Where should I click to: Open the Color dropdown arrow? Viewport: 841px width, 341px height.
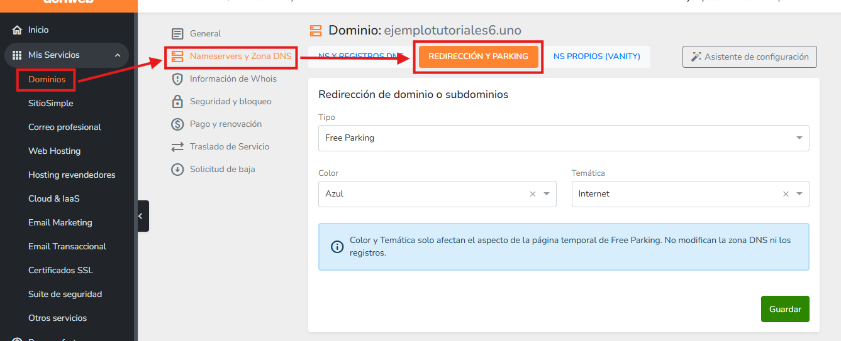click(547, 194)
